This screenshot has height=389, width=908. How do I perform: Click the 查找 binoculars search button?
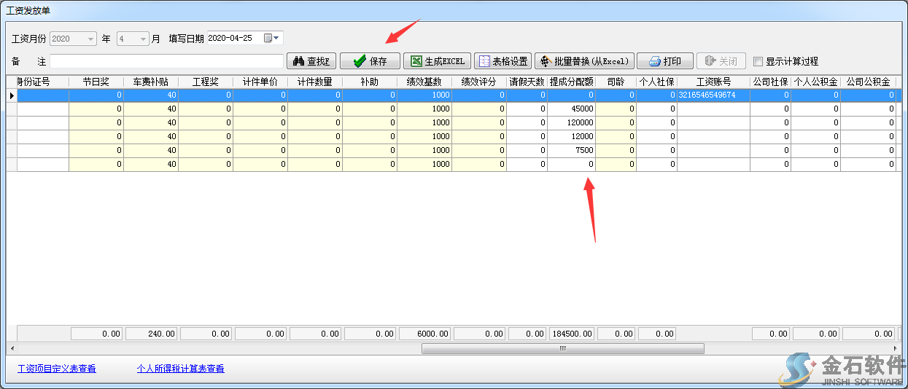point(311,61)
